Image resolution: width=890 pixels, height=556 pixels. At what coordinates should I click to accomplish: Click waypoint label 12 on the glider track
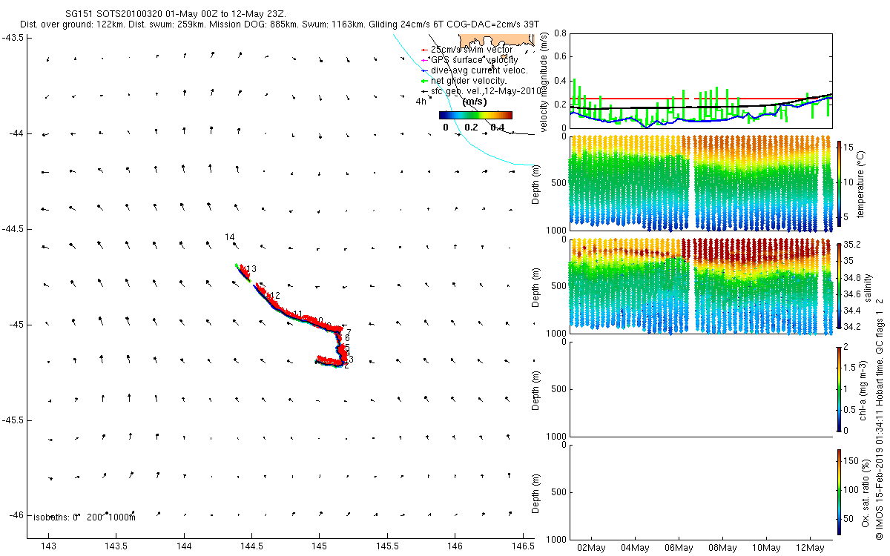point(275,296)
